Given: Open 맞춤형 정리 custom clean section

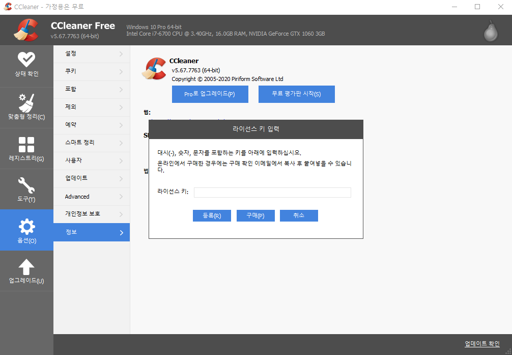Looking at the screenshot, I should [26, 108].
